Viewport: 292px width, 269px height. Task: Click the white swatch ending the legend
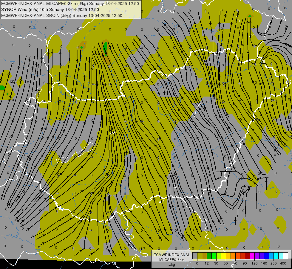(286, 256)
